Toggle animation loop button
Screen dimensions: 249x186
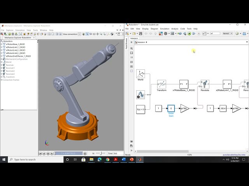(85, 153)
